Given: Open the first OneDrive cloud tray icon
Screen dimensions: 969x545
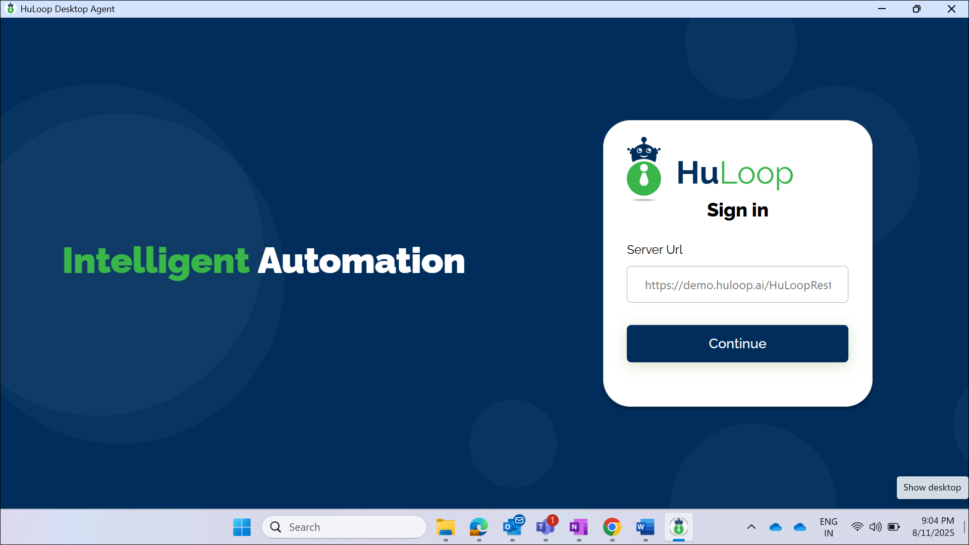Looking at the screenshot, I should tap(775, 527).
